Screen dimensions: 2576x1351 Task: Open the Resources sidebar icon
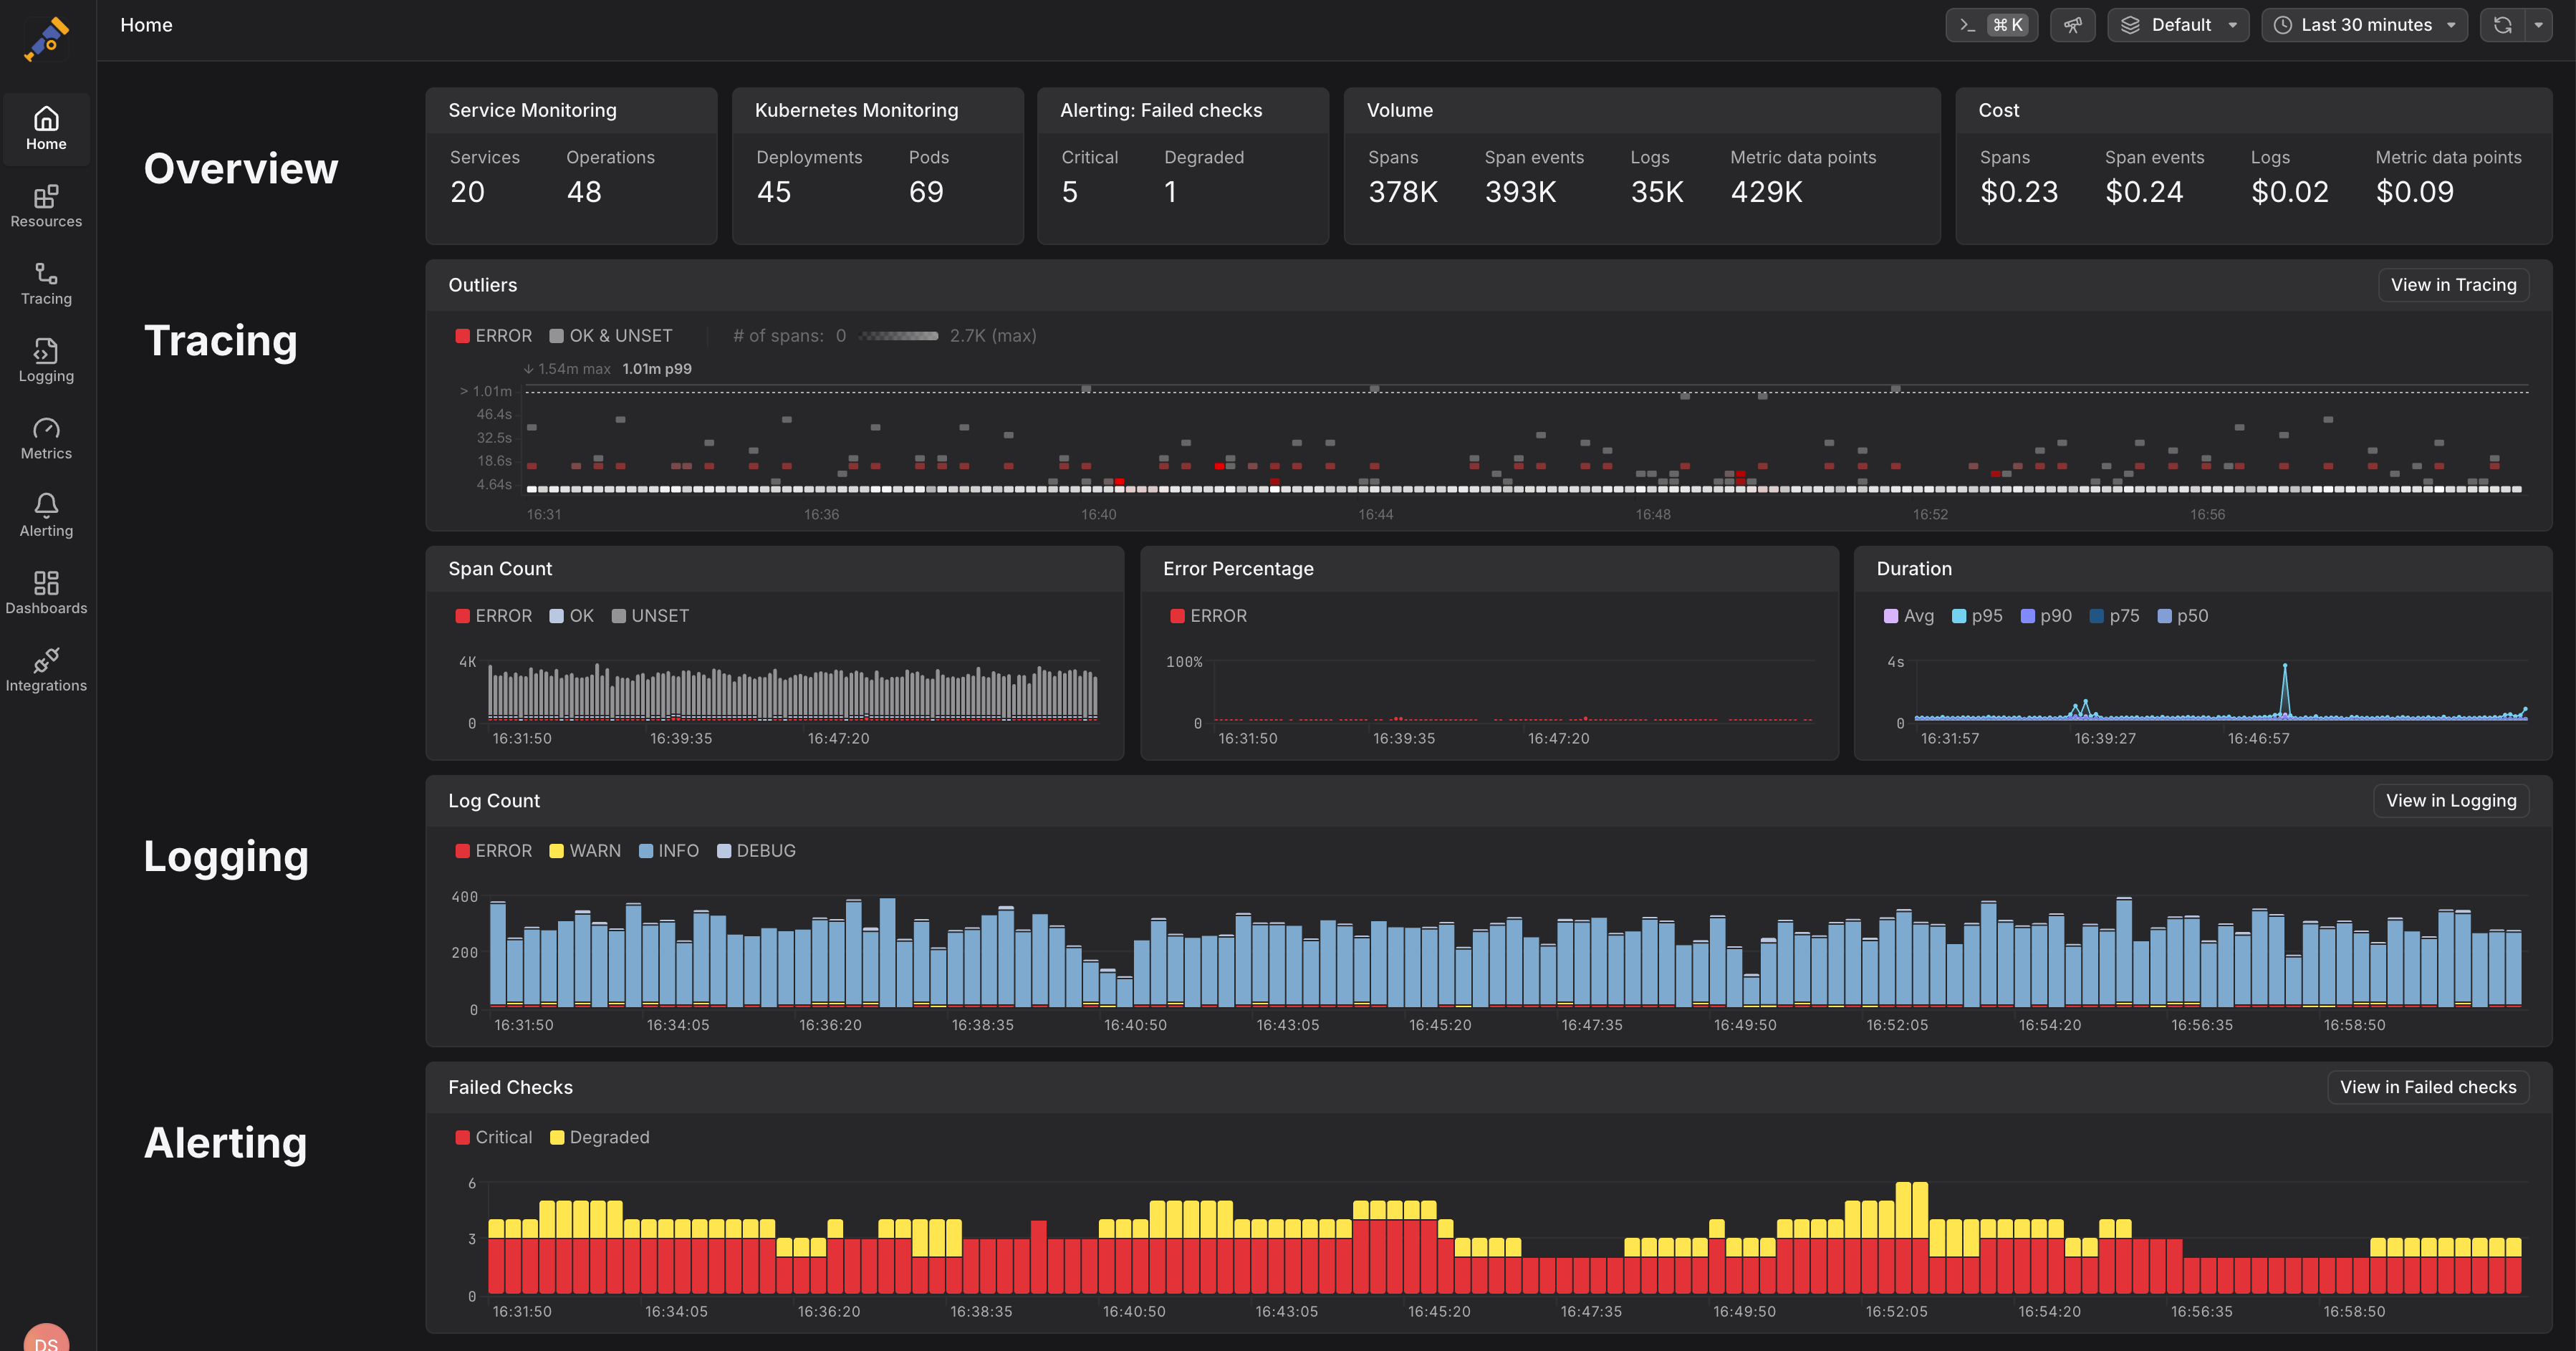coord(46,206)
